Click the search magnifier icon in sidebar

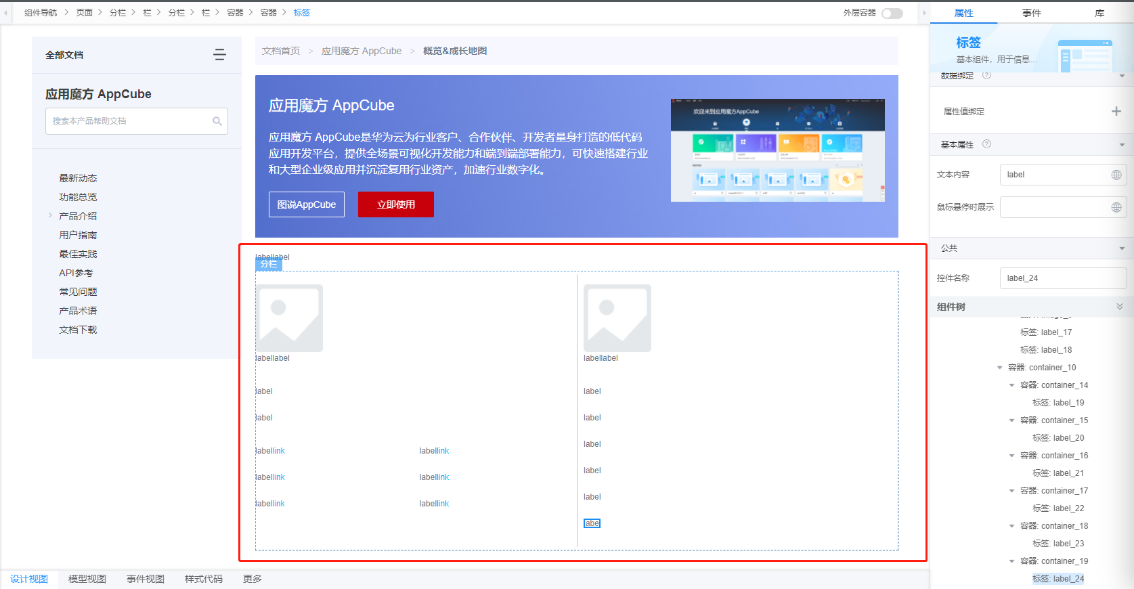point(217,121)
